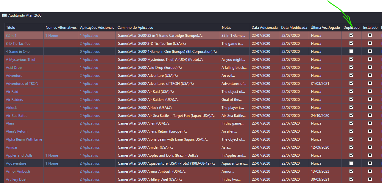382x183 pixels.
Task: Open 0 Aplicativos for 4 Game in One
Action: coord(90,52)
